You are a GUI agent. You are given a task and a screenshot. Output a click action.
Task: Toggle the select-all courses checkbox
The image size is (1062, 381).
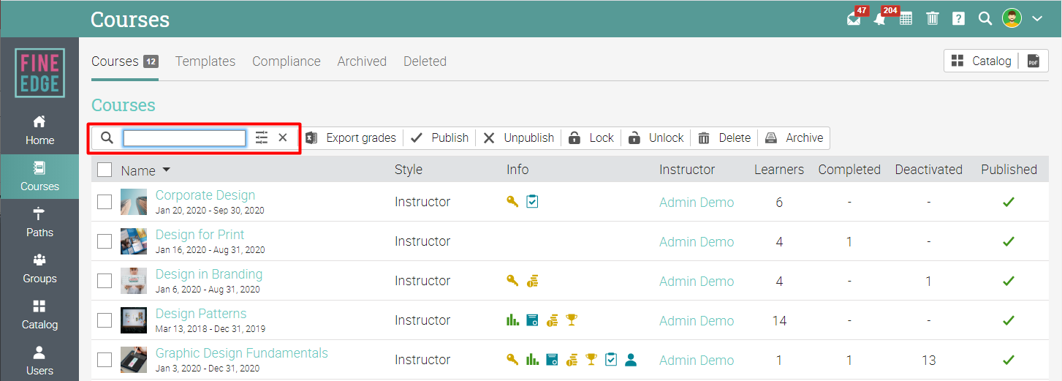(105, 170)
